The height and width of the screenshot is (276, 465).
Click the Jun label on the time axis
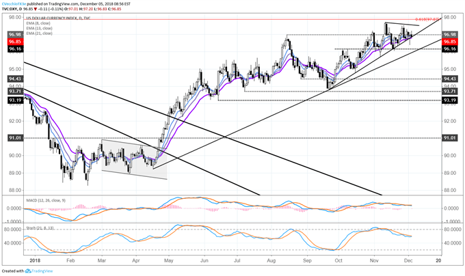click(204, 260)
